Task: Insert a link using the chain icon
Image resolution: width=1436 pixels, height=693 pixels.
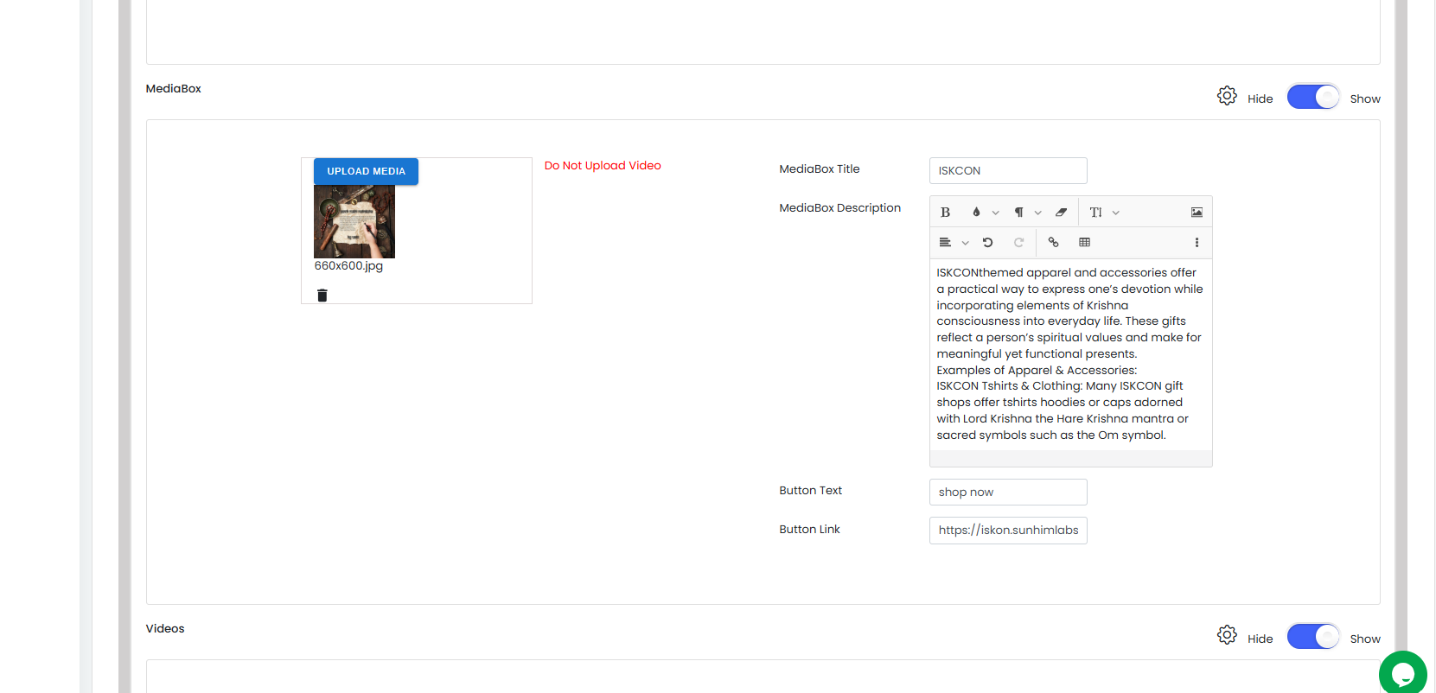Action: [1053, 243]
